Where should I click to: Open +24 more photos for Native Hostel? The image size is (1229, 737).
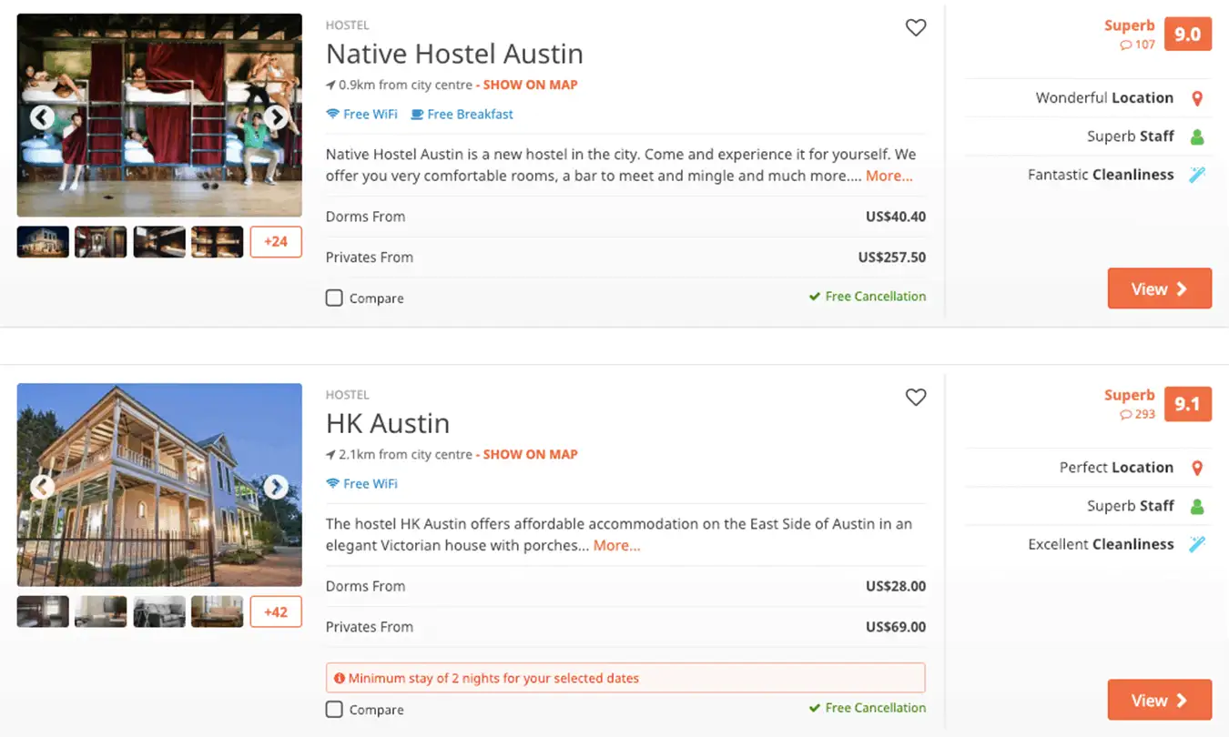point(275,242)
